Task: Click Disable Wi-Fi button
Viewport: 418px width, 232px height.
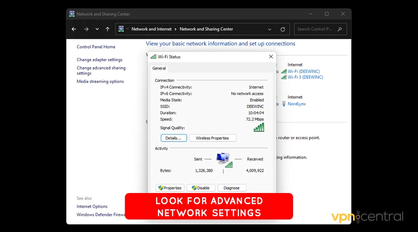Action: (x=201, y=188)
